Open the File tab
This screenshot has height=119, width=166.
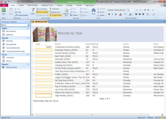[4, 5]
